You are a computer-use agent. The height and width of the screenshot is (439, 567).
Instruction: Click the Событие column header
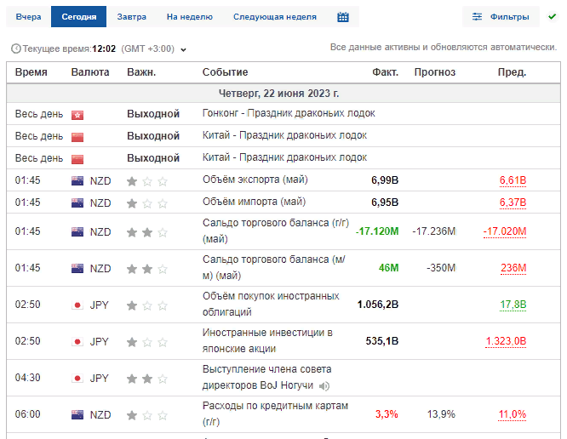click(x=225, y=72)
